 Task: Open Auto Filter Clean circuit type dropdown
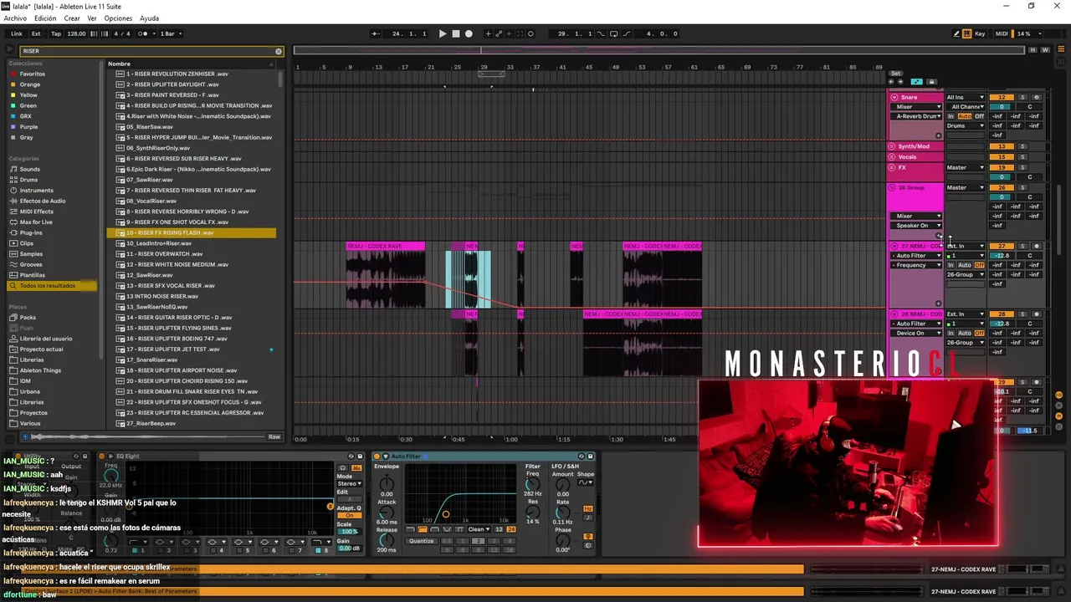click(x=478, y=529)
